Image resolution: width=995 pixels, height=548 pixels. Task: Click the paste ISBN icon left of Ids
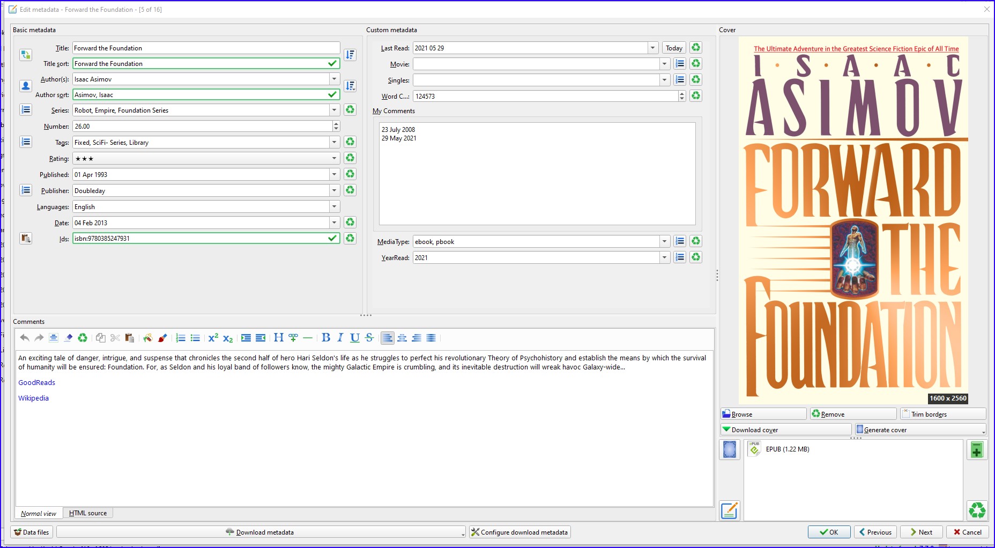pos(25,238)
